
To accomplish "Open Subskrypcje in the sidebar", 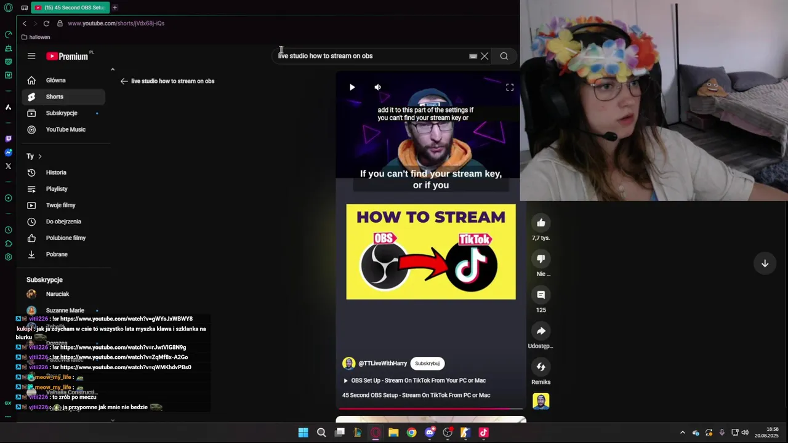I will (x=63, y=113).
